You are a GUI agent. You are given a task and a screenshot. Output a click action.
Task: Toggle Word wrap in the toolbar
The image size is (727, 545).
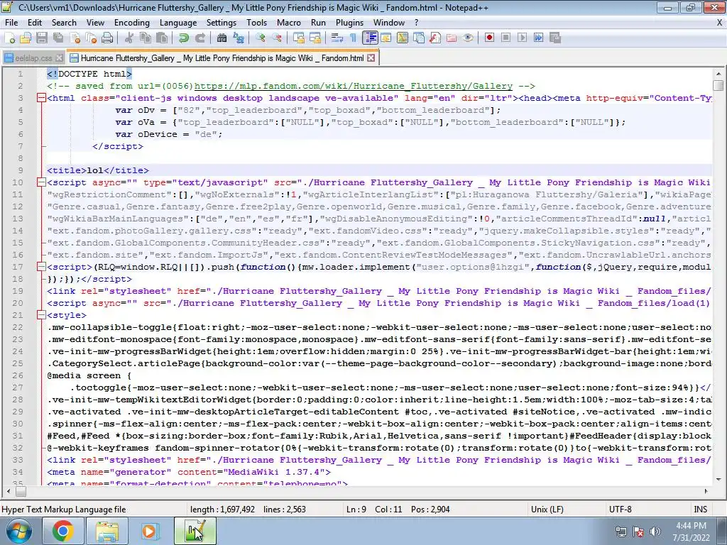(x=337, y=38)
